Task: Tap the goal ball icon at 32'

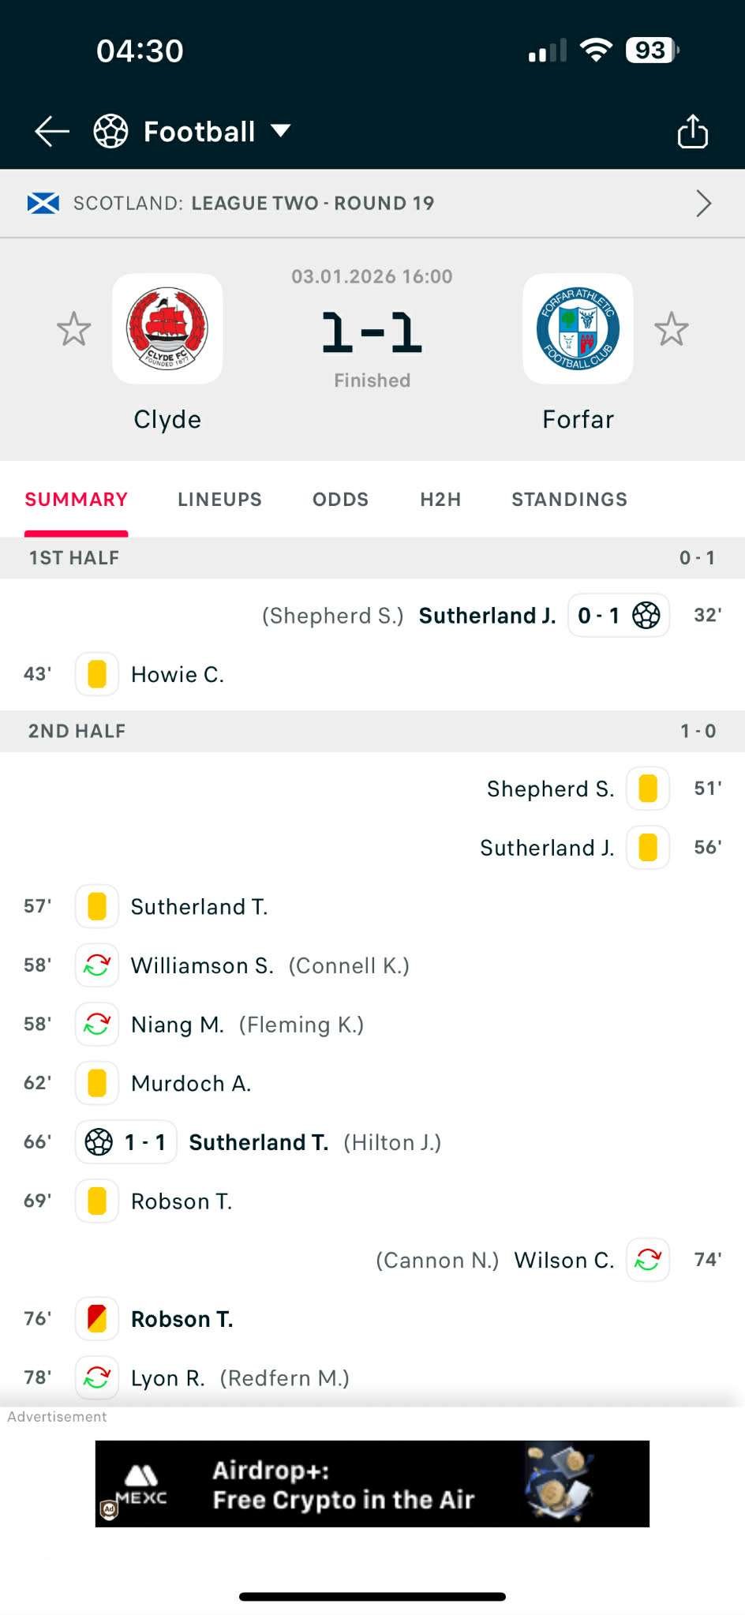Action: (647, 615)
